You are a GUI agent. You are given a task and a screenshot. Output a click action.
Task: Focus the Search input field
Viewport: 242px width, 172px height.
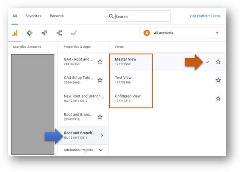coord(138,16)
